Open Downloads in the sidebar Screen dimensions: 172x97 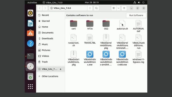(51, 39)
